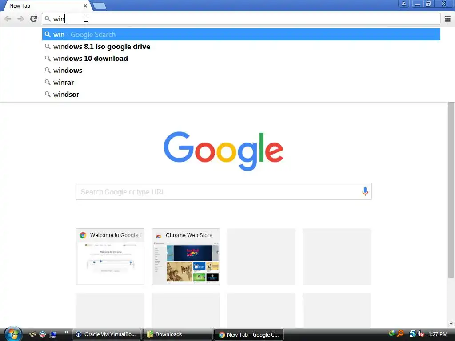Viewport: 455px width, 341px height.
Task: Open the Windows Start orb
Action: tap(13, 334)
